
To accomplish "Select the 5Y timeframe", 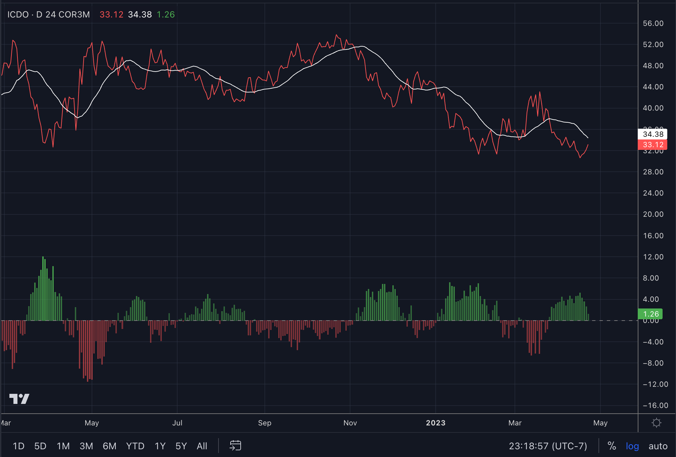I will pyautogui.click(x=181, y=446).
